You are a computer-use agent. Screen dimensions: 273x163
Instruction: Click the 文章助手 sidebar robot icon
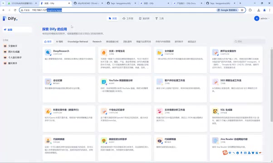(x=5, y=46)
